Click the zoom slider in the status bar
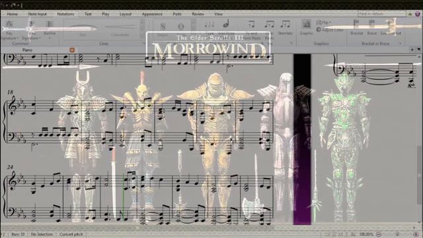 [397, 234]
